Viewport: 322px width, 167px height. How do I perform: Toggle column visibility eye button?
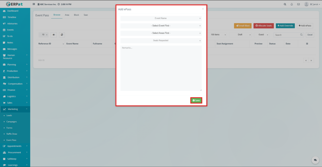click(x=54, y=35)
